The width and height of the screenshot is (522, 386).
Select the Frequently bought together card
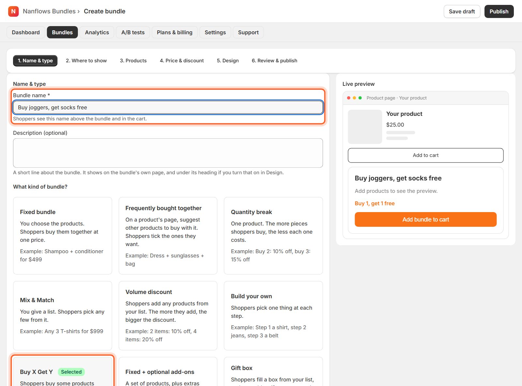pos(168,236)
